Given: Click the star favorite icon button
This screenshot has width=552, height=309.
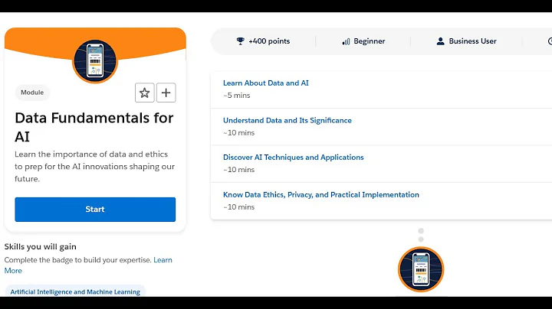Looking at the screenshot, I should pos(144,93).
